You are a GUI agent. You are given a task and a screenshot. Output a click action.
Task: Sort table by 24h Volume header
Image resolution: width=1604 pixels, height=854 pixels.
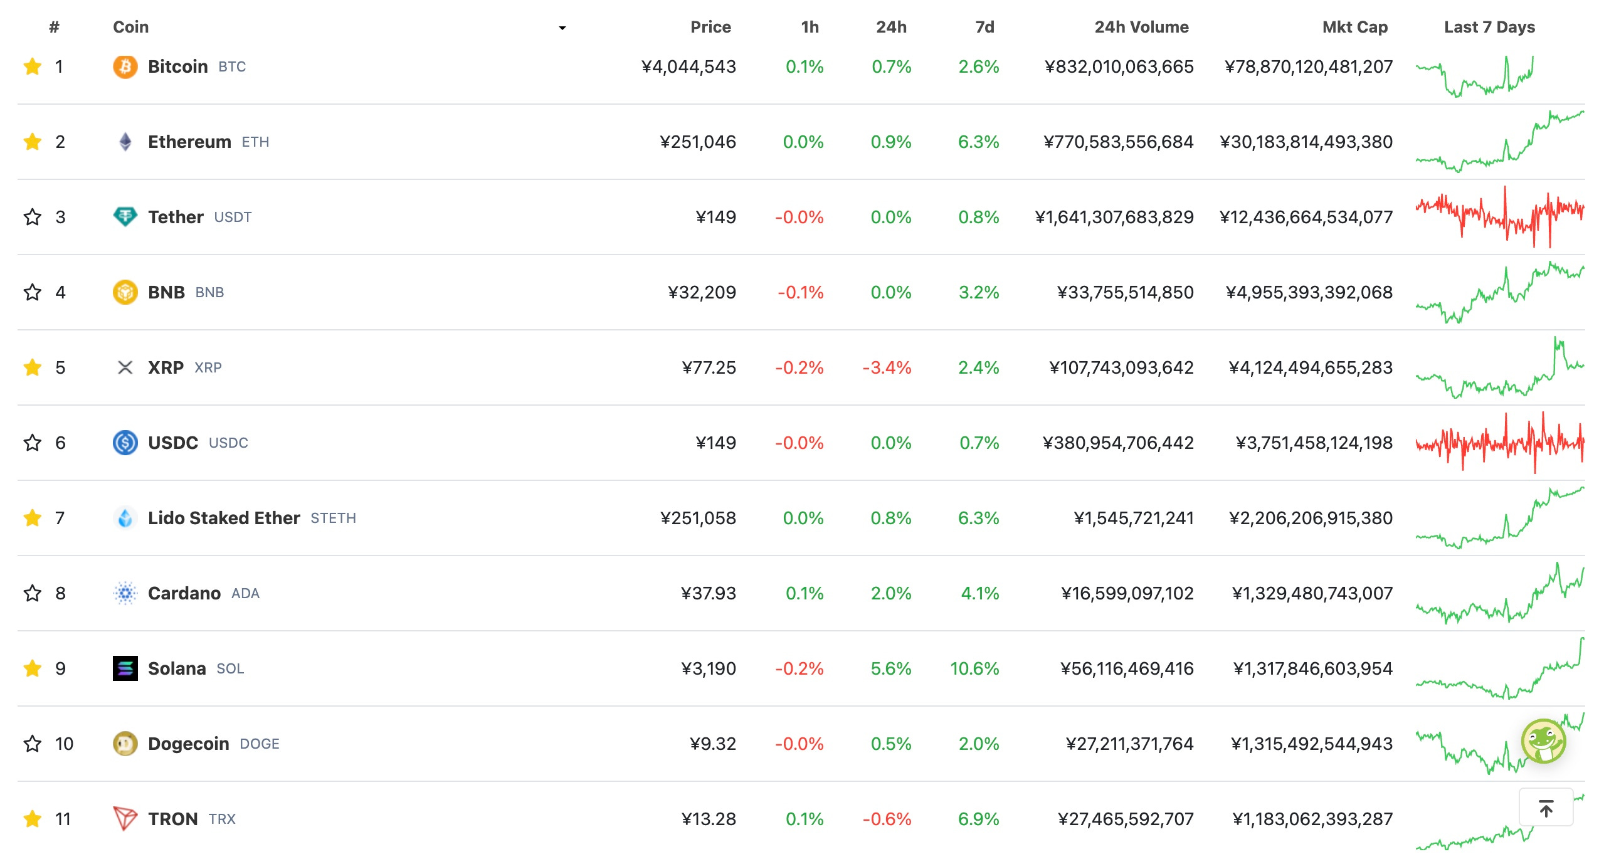pyautogui.click(x=1141, y=27)
